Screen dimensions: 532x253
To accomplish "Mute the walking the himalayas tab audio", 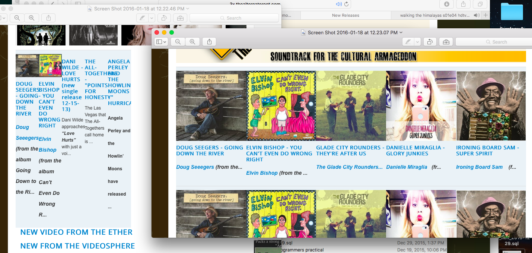I will (x=477, y=15).
